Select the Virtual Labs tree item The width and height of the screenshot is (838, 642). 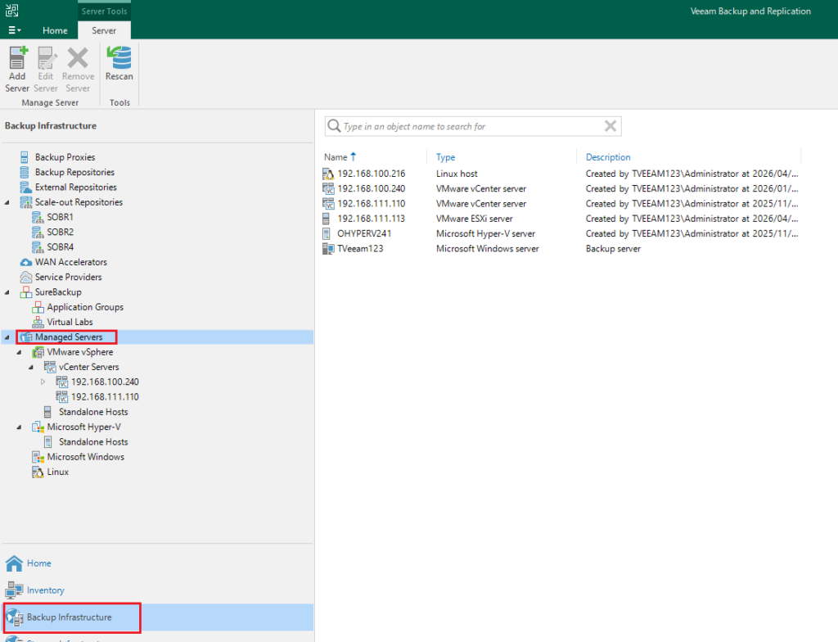70,322
